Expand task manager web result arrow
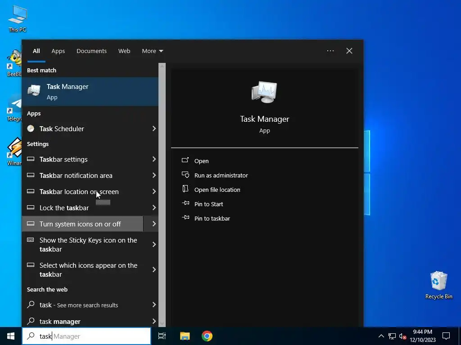Screen dimensions: 461x345 pyautogui.click(x=154, y=322)
